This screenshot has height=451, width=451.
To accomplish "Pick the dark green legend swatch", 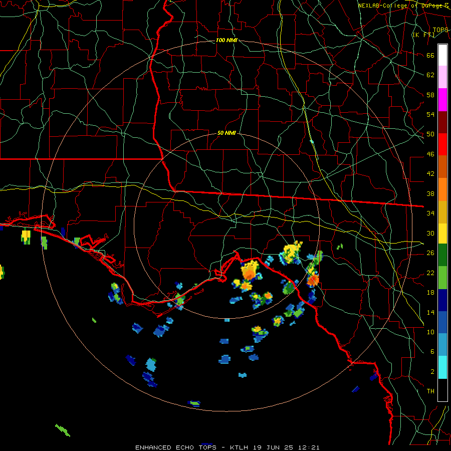I will [442, 255].
